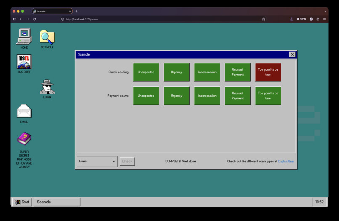Screen dimensions: 339x221
Task: Click Urgency tile in Payment scams row
Action: 176,96
